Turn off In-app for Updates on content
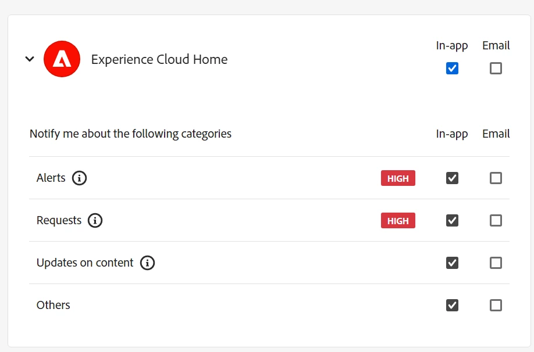 tap(452, 263)
